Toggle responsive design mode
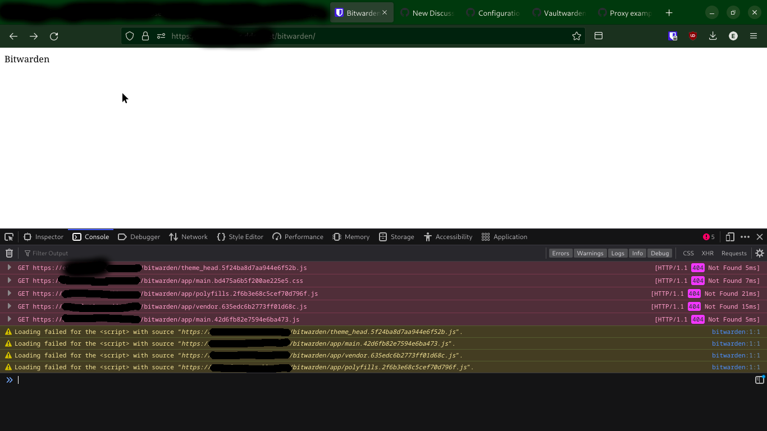This screenshot has height=431, width=767. pos(731,236)
